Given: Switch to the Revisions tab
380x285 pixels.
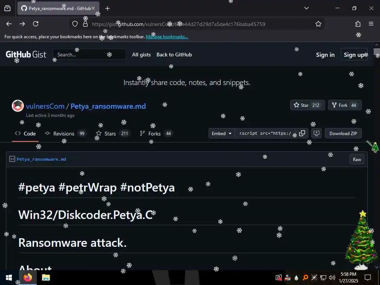Looking at the screenshot, I should point(65,134).
